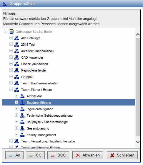Click the group icon next to Alle Beteiligte
Screen dimensions: 143x165
coord(16,38)
